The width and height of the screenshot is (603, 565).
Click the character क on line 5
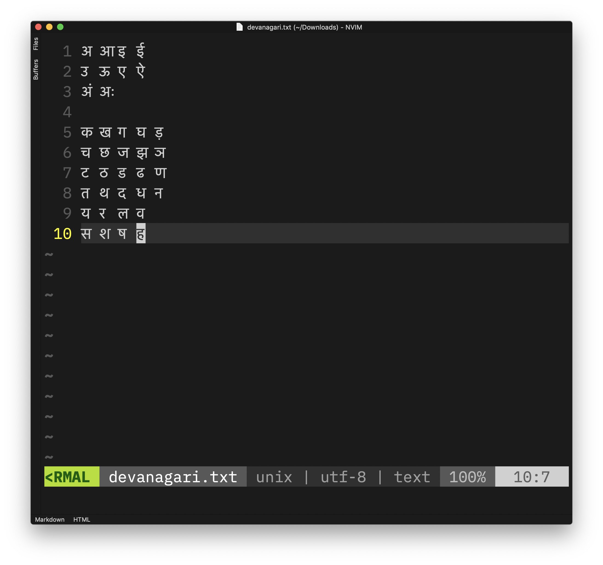87,132
